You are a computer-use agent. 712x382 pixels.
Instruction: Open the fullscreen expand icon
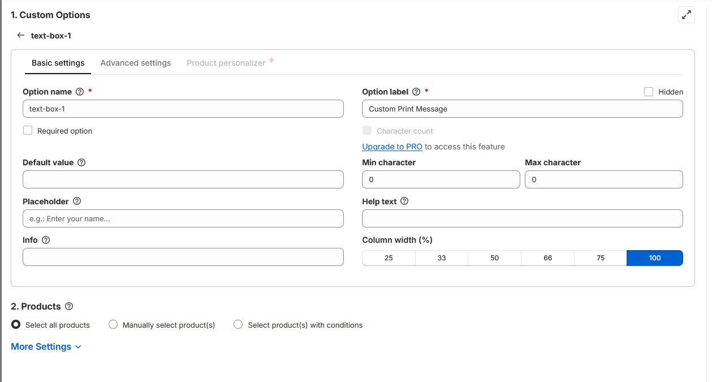[x=687, y=15]
